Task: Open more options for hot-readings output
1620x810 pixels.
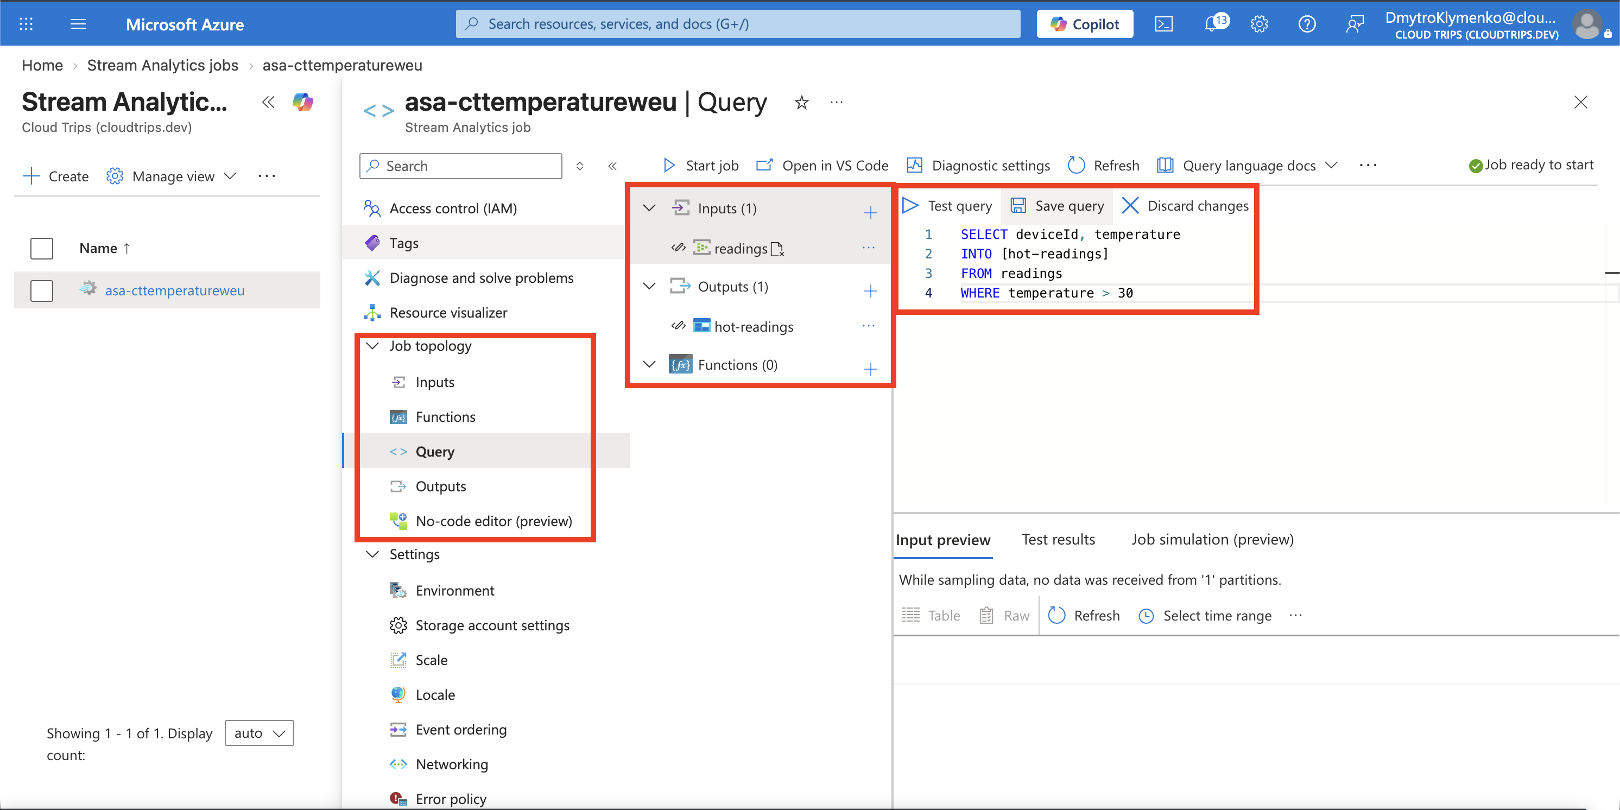Action: [869, 326]
